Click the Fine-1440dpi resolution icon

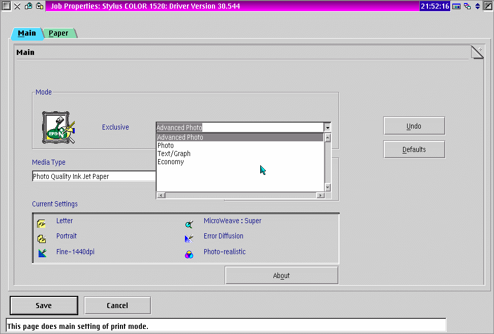coord(42,253)
